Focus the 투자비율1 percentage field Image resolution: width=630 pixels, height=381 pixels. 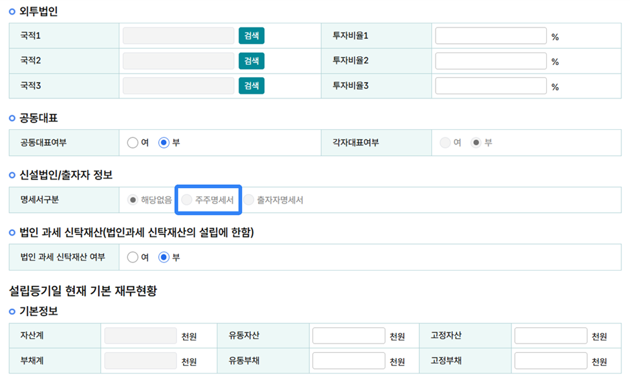pyautogui.click(x=491, y=35)
